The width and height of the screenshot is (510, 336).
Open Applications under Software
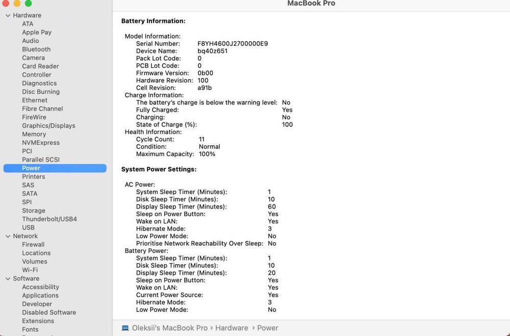tap(40, 295)
